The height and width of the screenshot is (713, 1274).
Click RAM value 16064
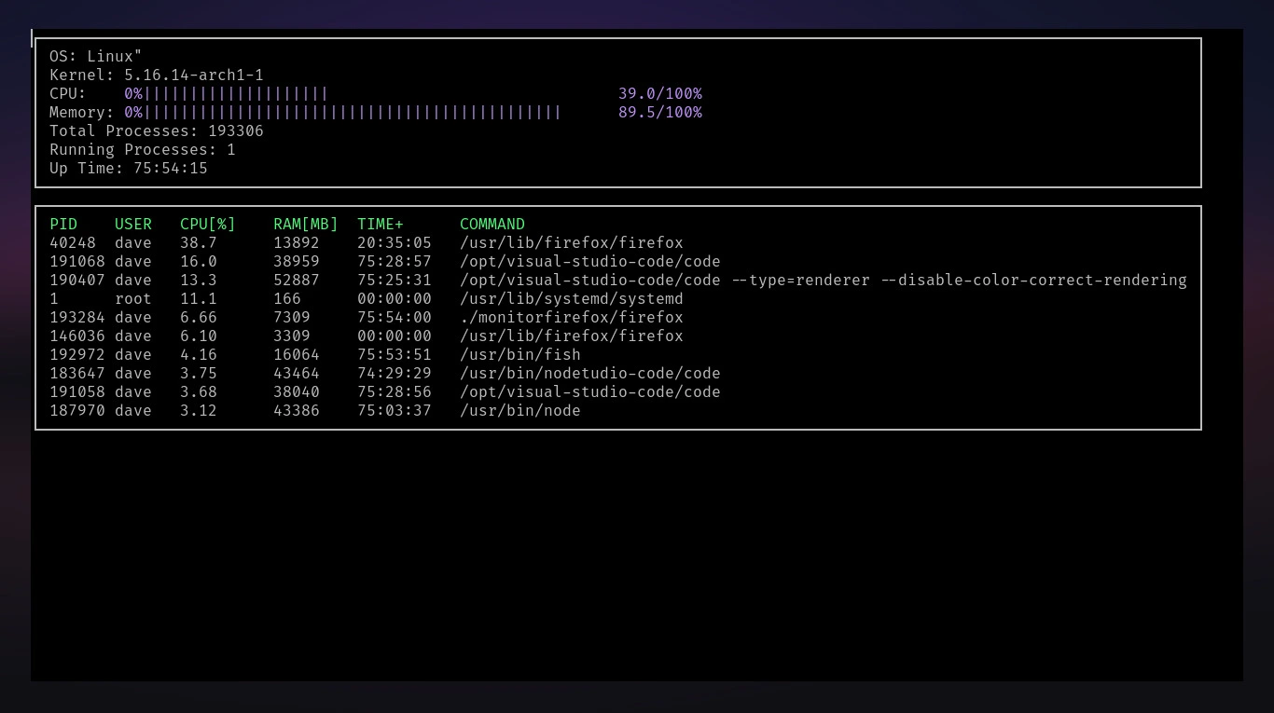[x=297, y=355]
